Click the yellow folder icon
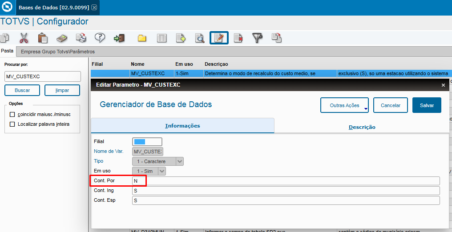 point(142,38)
